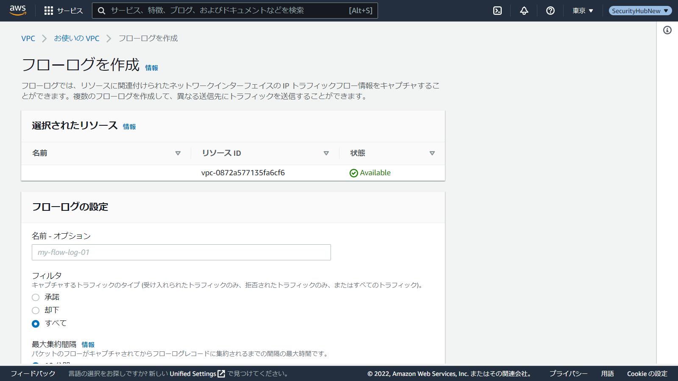This screenshot has width=678, height=381.
Task: Sort by the 名前 column arrow
Action: (x=178, y=153)
